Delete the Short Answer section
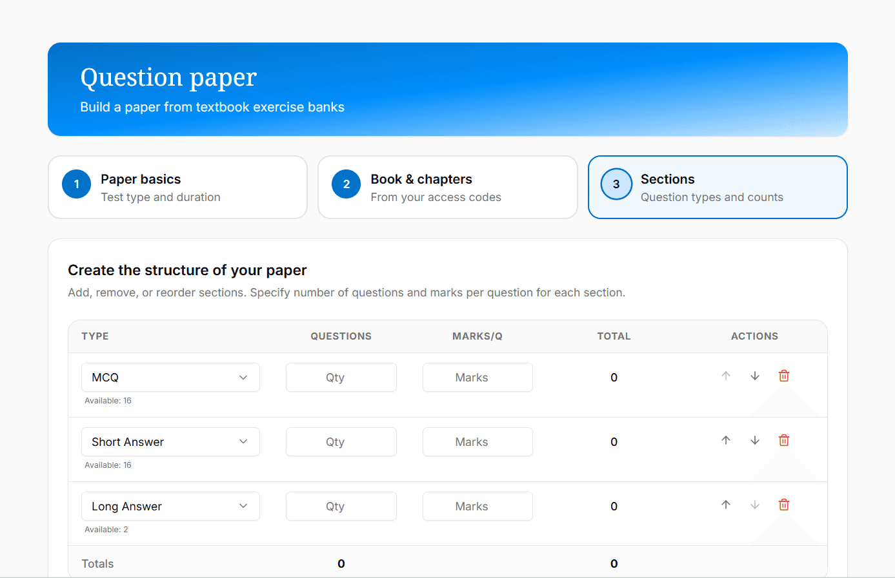 click(784, 440)
